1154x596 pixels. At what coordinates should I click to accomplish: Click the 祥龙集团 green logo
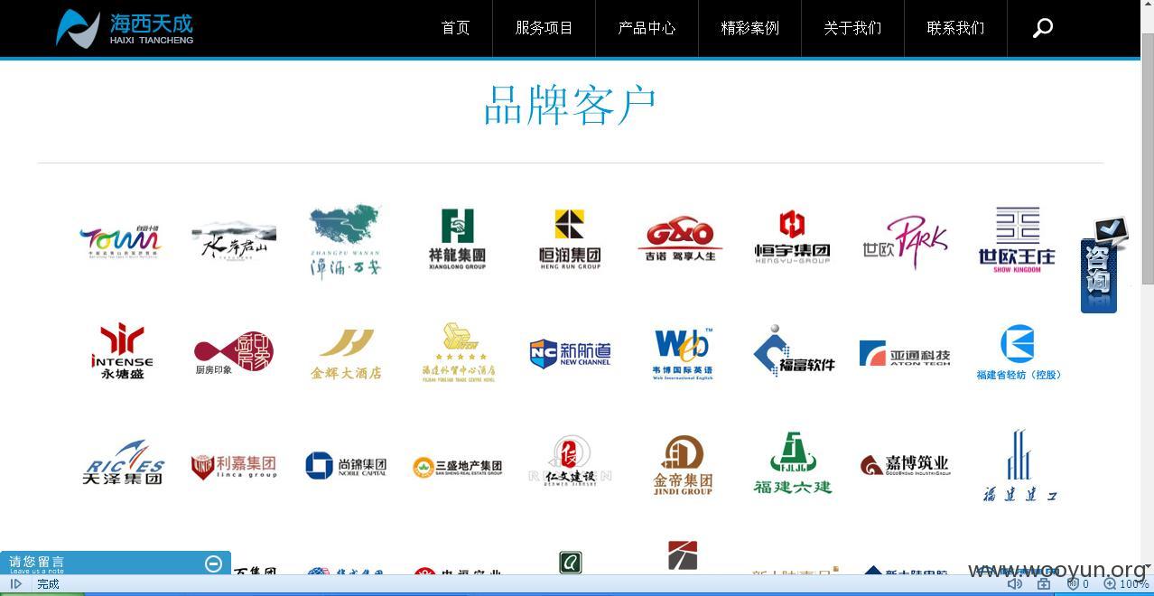(x=457, y=239)
